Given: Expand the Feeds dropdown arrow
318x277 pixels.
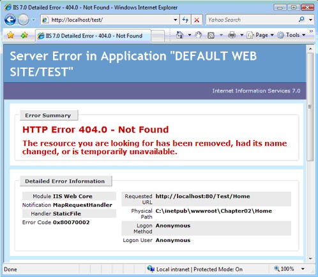Looking at the screenshot, I should point(221,35).
